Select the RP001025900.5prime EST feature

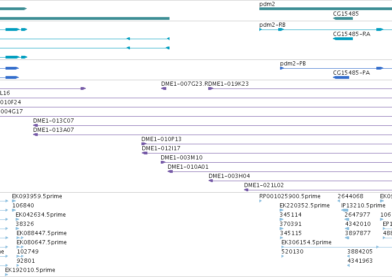click(x=261, y=200)
